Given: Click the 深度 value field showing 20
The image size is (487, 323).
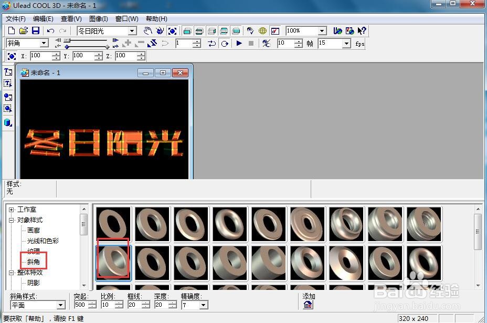Looking at the screenshot, I should [162, 305].
